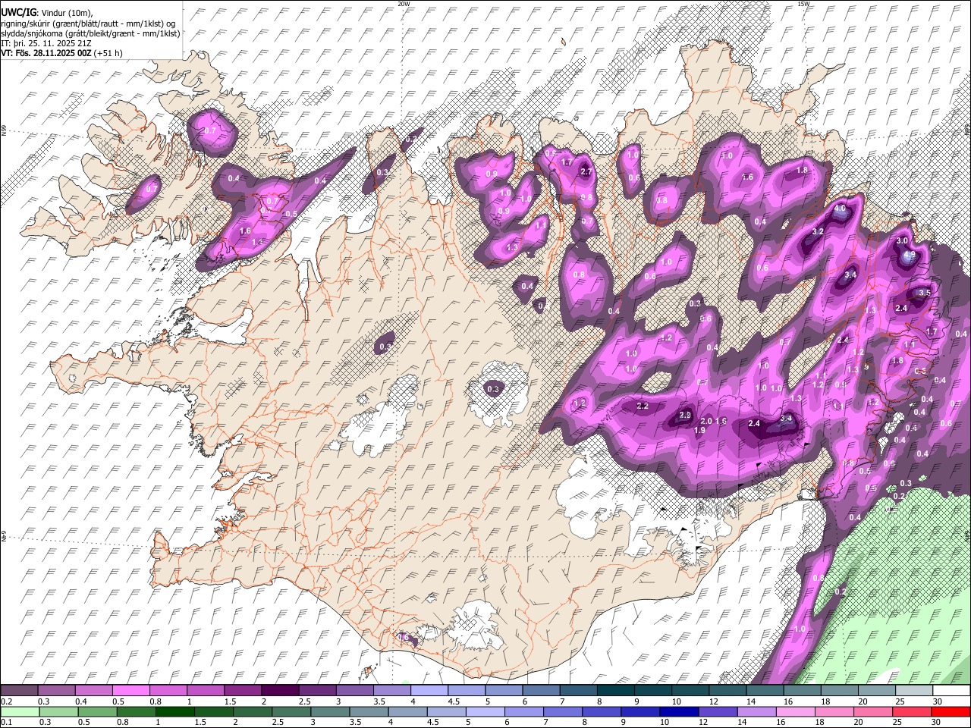Click the 3.5 snowfall value near east coast
The height and width of the screenshot is (728, 971).
924,293
